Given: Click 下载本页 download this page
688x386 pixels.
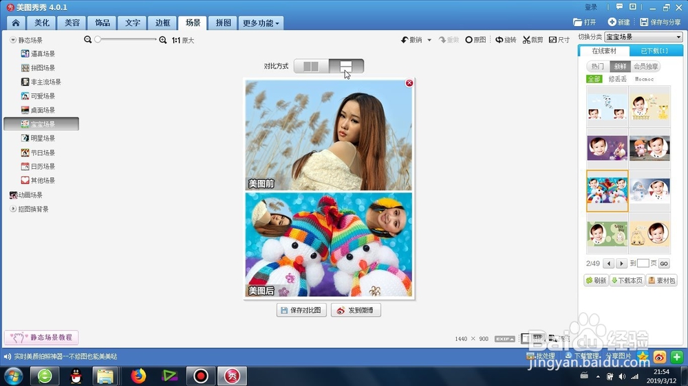Looking at the screenshot, I should coord(627,280).
